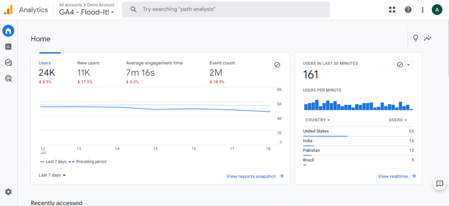Screen dimensions: 449x206
Task: Open the Advertising icon in sidebar
Action: click(x=8, y=79)
